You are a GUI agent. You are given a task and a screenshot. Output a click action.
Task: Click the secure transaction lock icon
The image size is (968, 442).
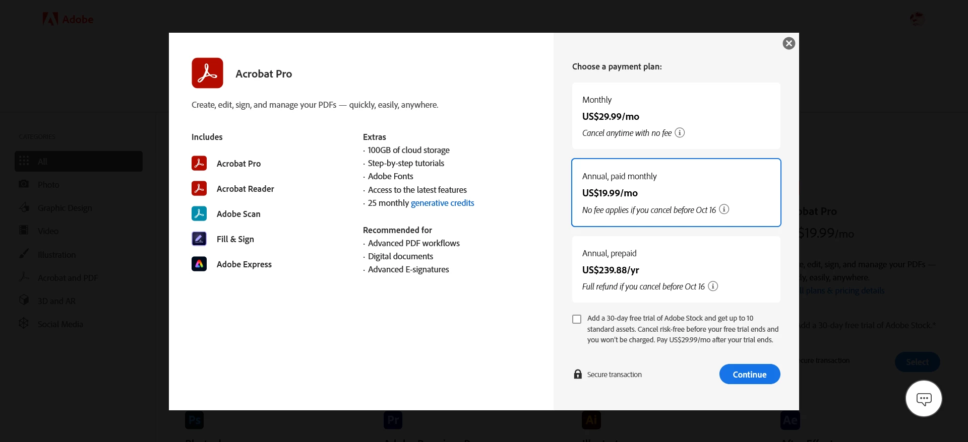578,374
